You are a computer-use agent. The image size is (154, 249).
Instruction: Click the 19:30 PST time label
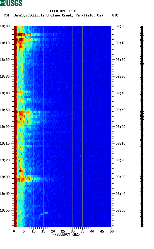5,177
